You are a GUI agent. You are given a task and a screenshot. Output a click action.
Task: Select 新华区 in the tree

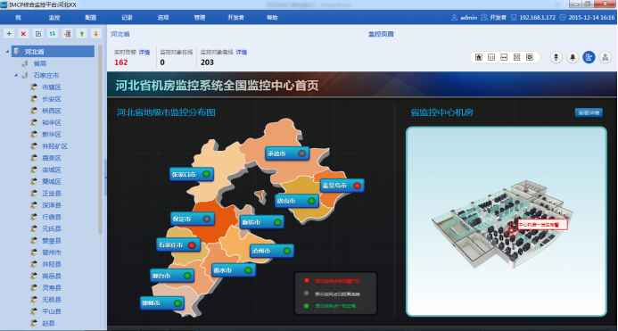[52, 134]
